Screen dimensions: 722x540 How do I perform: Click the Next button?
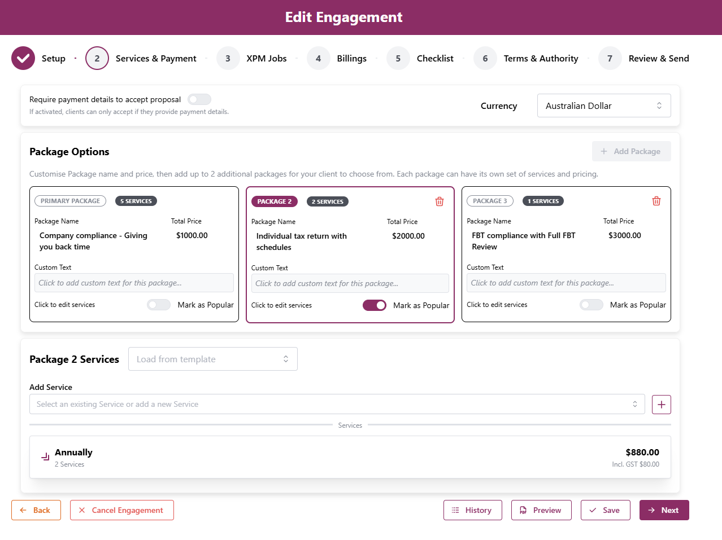664,510
